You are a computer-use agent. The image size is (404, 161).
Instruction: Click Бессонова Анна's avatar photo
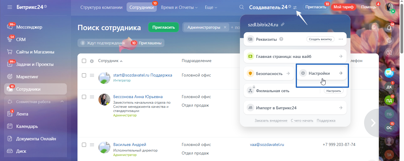(x=104, y=100)
